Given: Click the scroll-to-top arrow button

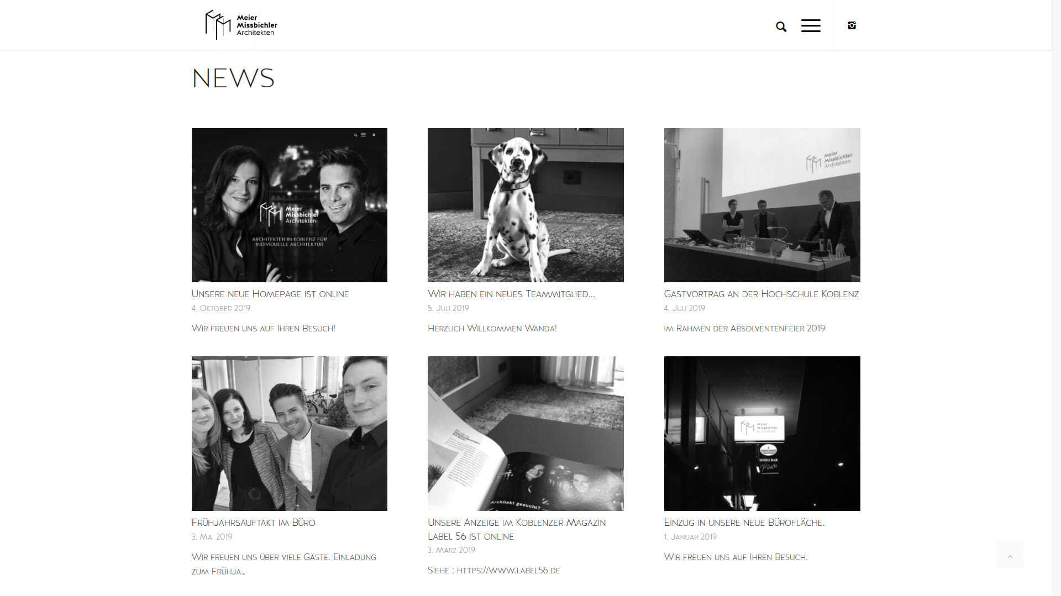Looking at the screenshot, I should (x=1010, y=555).
